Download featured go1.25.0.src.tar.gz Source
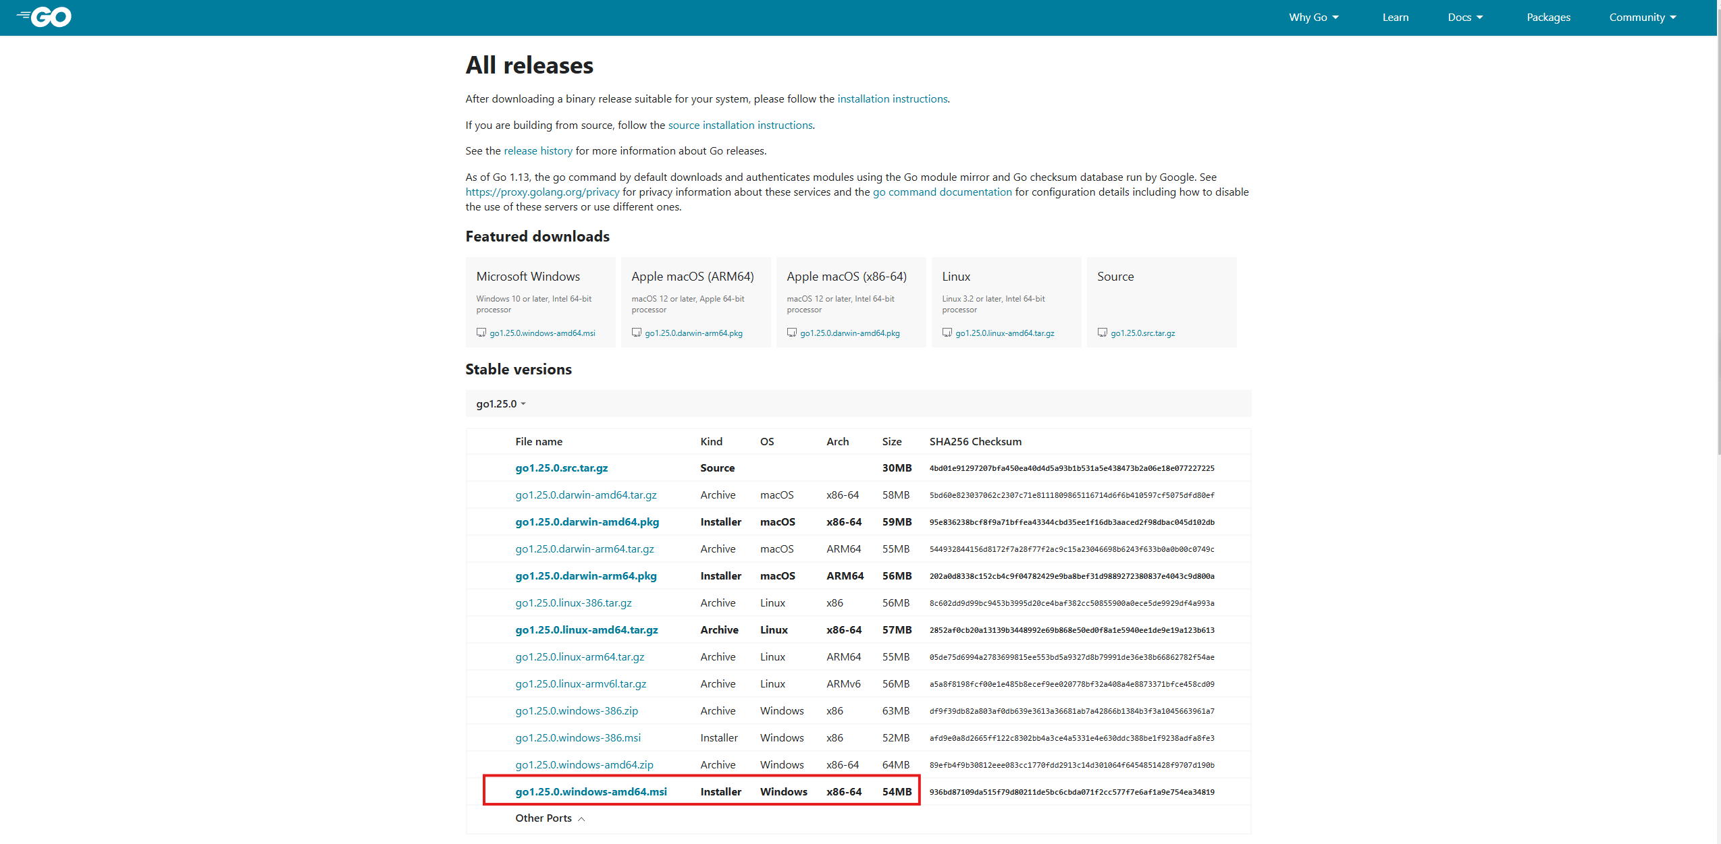 pos(1142,333)
